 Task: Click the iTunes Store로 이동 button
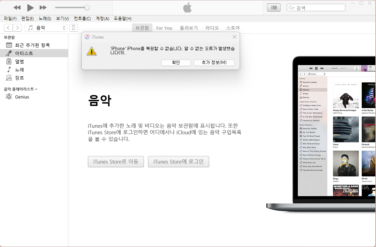(116, 161)
